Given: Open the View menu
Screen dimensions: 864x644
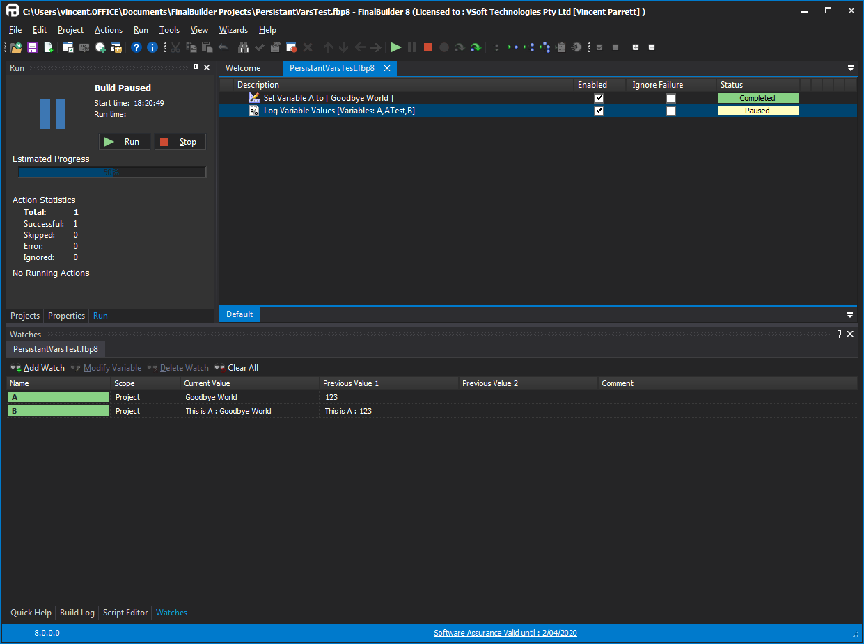Looking at the screenshot, I should coord(199,30).
